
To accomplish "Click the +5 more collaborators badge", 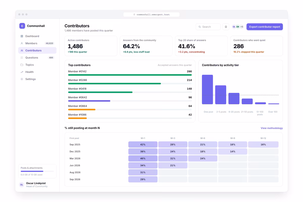I will pos(242,27).
